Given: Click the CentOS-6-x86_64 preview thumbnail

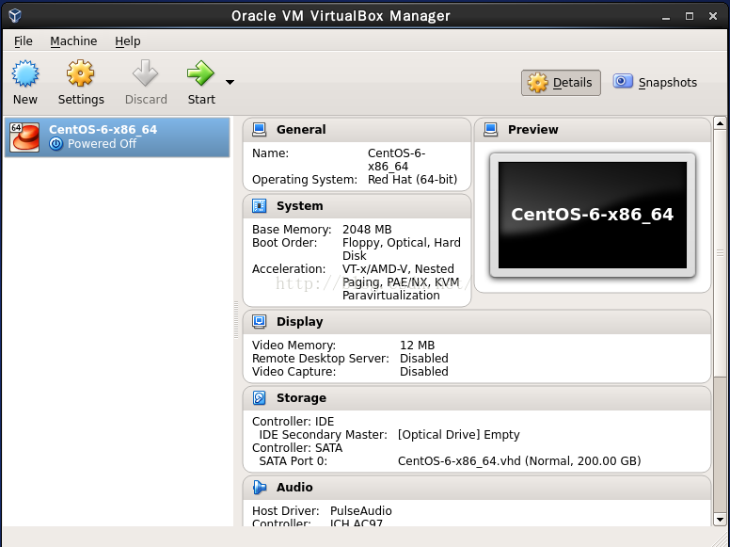Looking at the screenshot, I should click(x=593, y=215).
